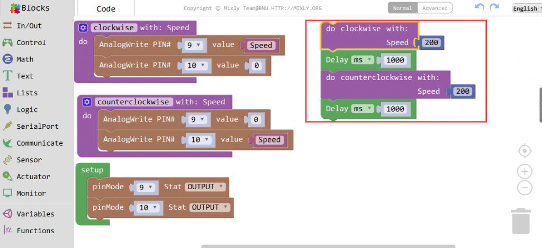Open the counterclockwise function gear settings
This screenshot has height=248, width=542.
(x=87, y=102)
